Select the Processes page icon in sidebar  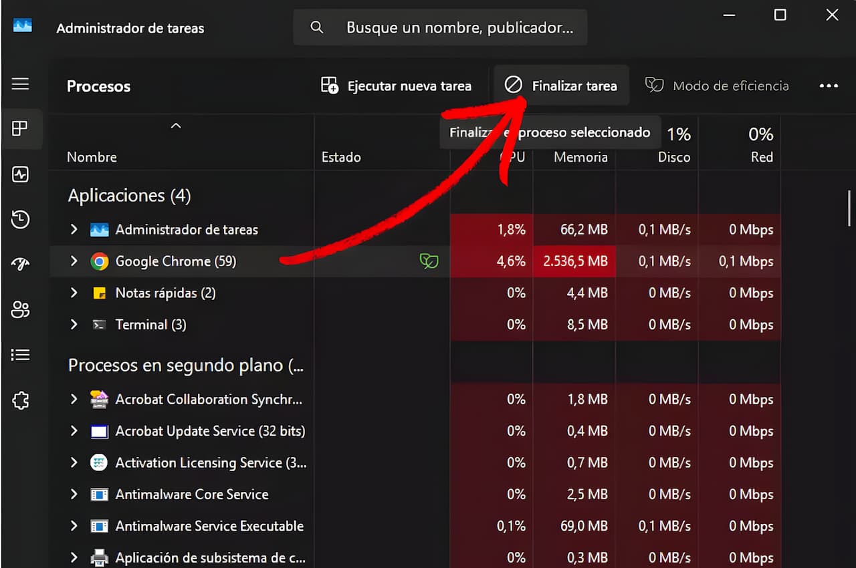tap(21, 128)
